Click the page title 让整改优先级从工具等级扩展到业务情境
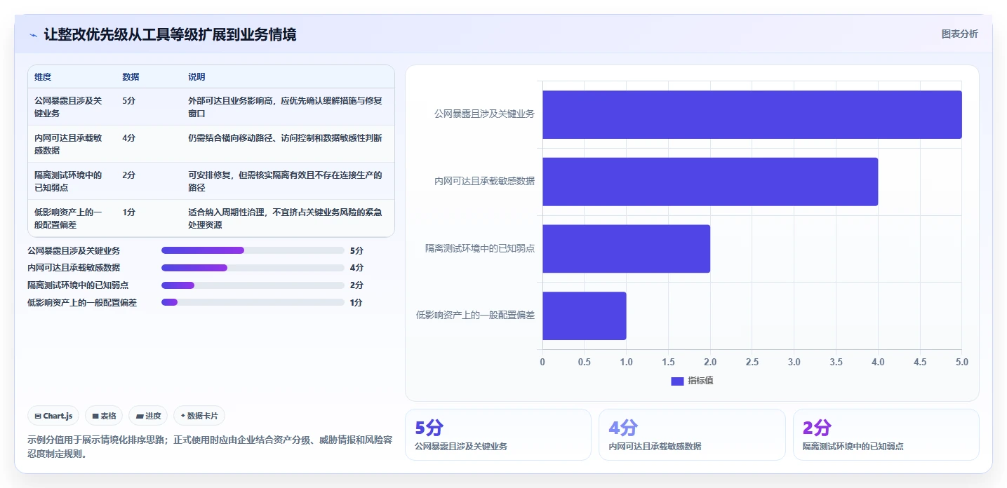Screen dimensions: 1007x488 (170, 34)
